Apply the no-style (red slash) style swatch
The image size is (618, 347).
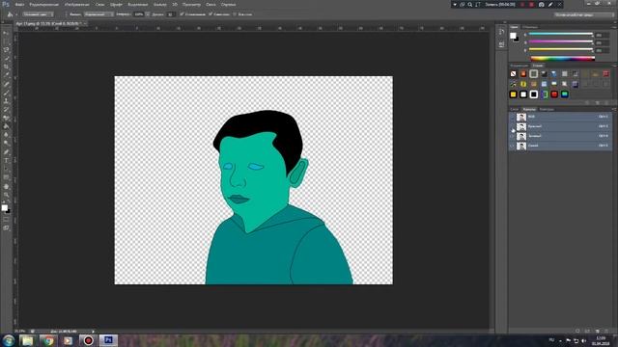(513, 74)
